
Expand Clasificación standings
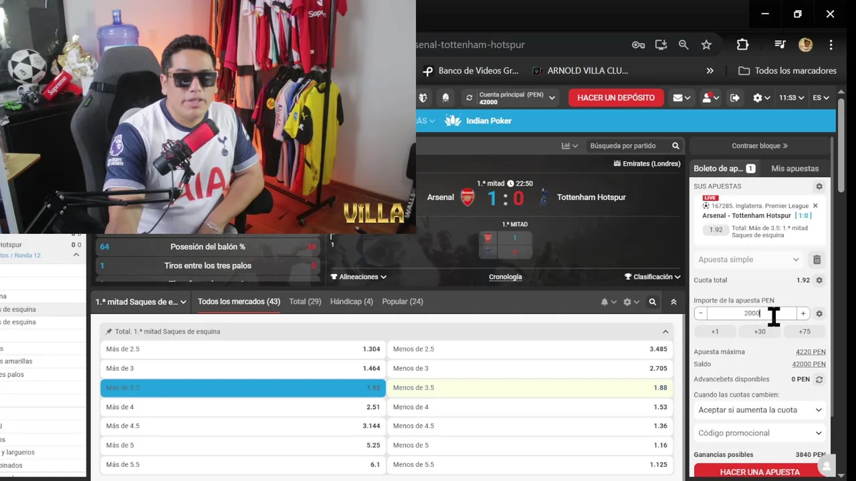[653, 277]
